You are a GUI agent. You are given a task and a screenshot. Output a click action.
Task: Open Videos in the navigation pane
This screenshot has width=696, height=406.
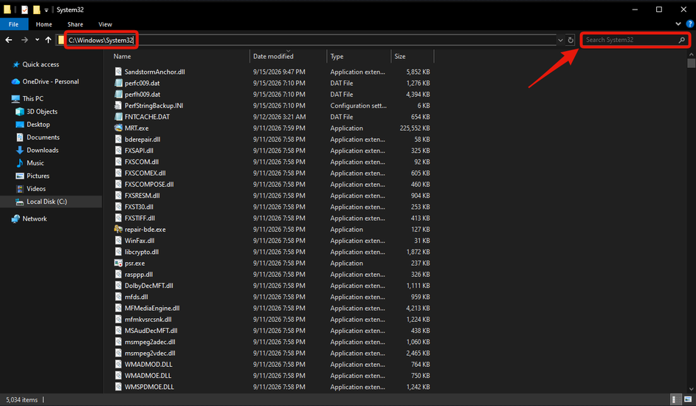point(36,188)
